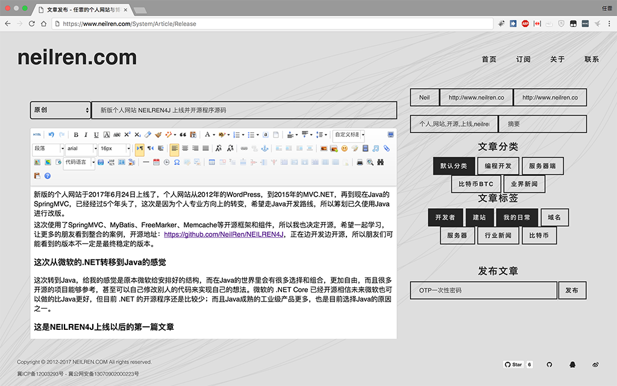Screen dimensions: 617x386
Task: Print the editor content
Action: tap(360, 162)
